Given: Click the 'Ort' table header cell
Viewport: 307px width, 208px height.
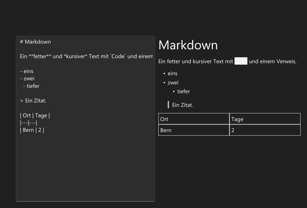Looking at the screenshot, I should click(x=194, y=119).
